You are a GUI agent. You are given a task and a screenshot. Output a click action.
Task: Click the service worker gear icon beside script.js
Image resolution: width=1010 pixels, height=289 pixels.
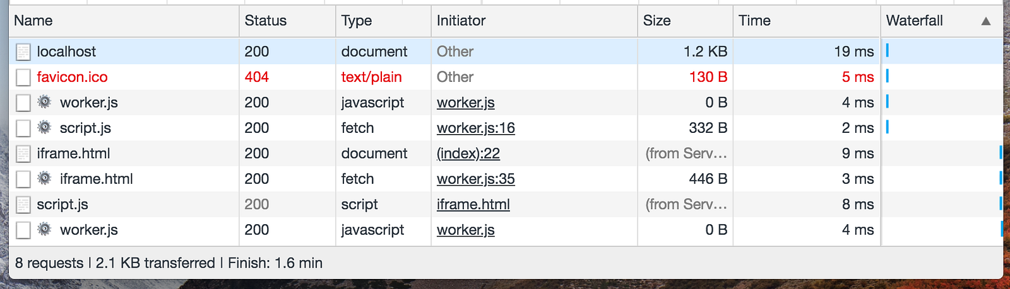(44, 128)
